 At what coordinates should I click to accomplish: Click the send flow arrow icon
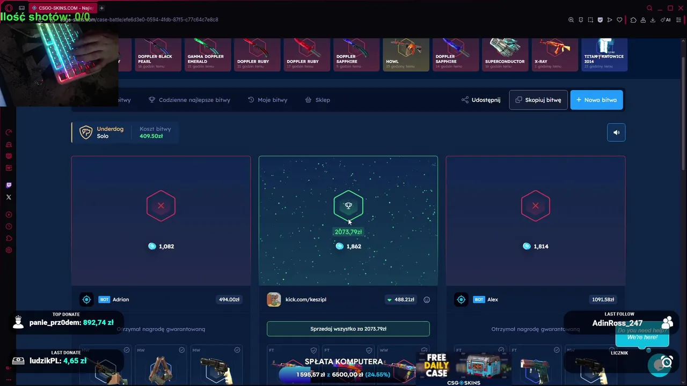pos(610,20)
